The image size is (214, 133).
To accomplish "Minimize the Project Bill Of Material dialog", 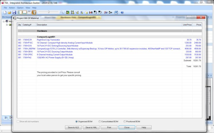I will tap(189, 17).
